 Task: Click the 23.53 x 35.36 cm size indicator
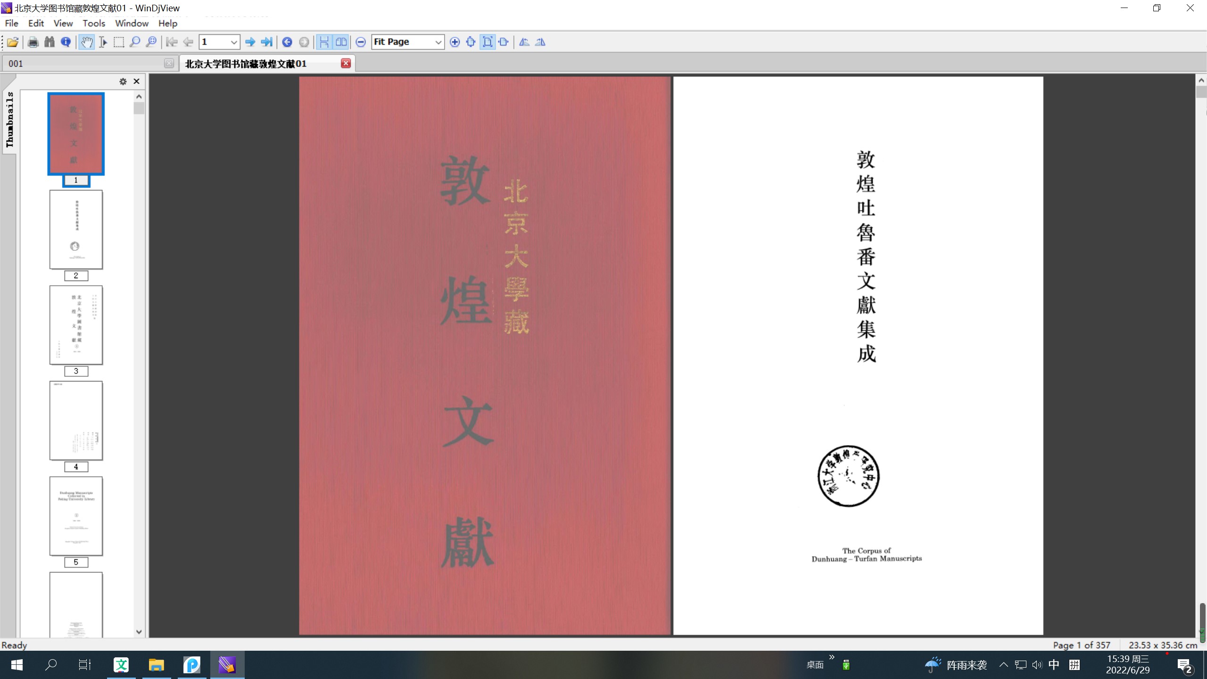(1163, 645)
